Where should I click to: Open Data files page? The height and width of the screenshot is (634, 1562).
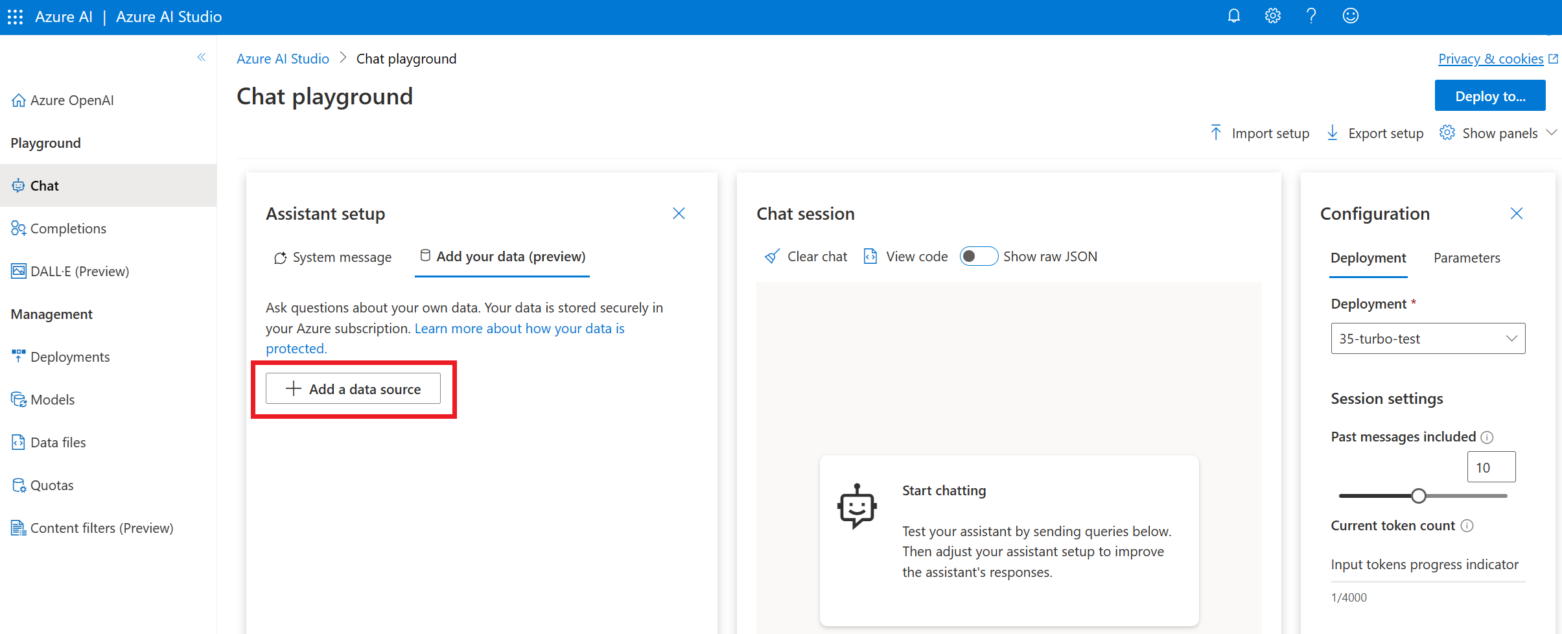(49, 442)
